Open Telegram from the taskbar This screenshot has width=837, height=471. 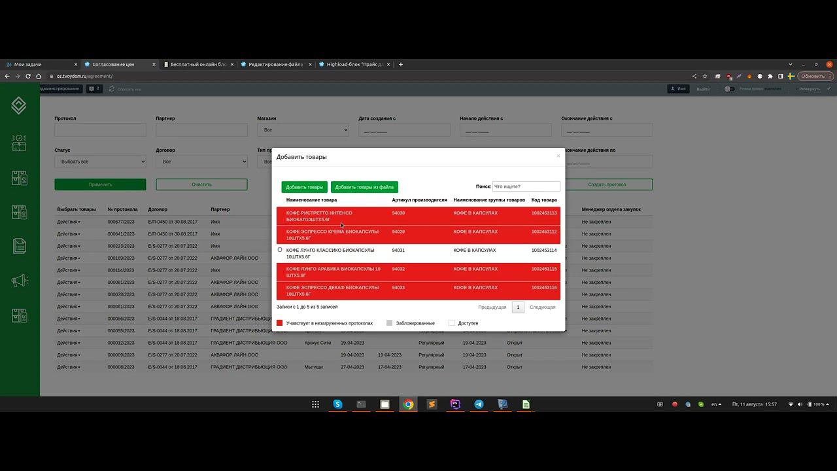479,404
